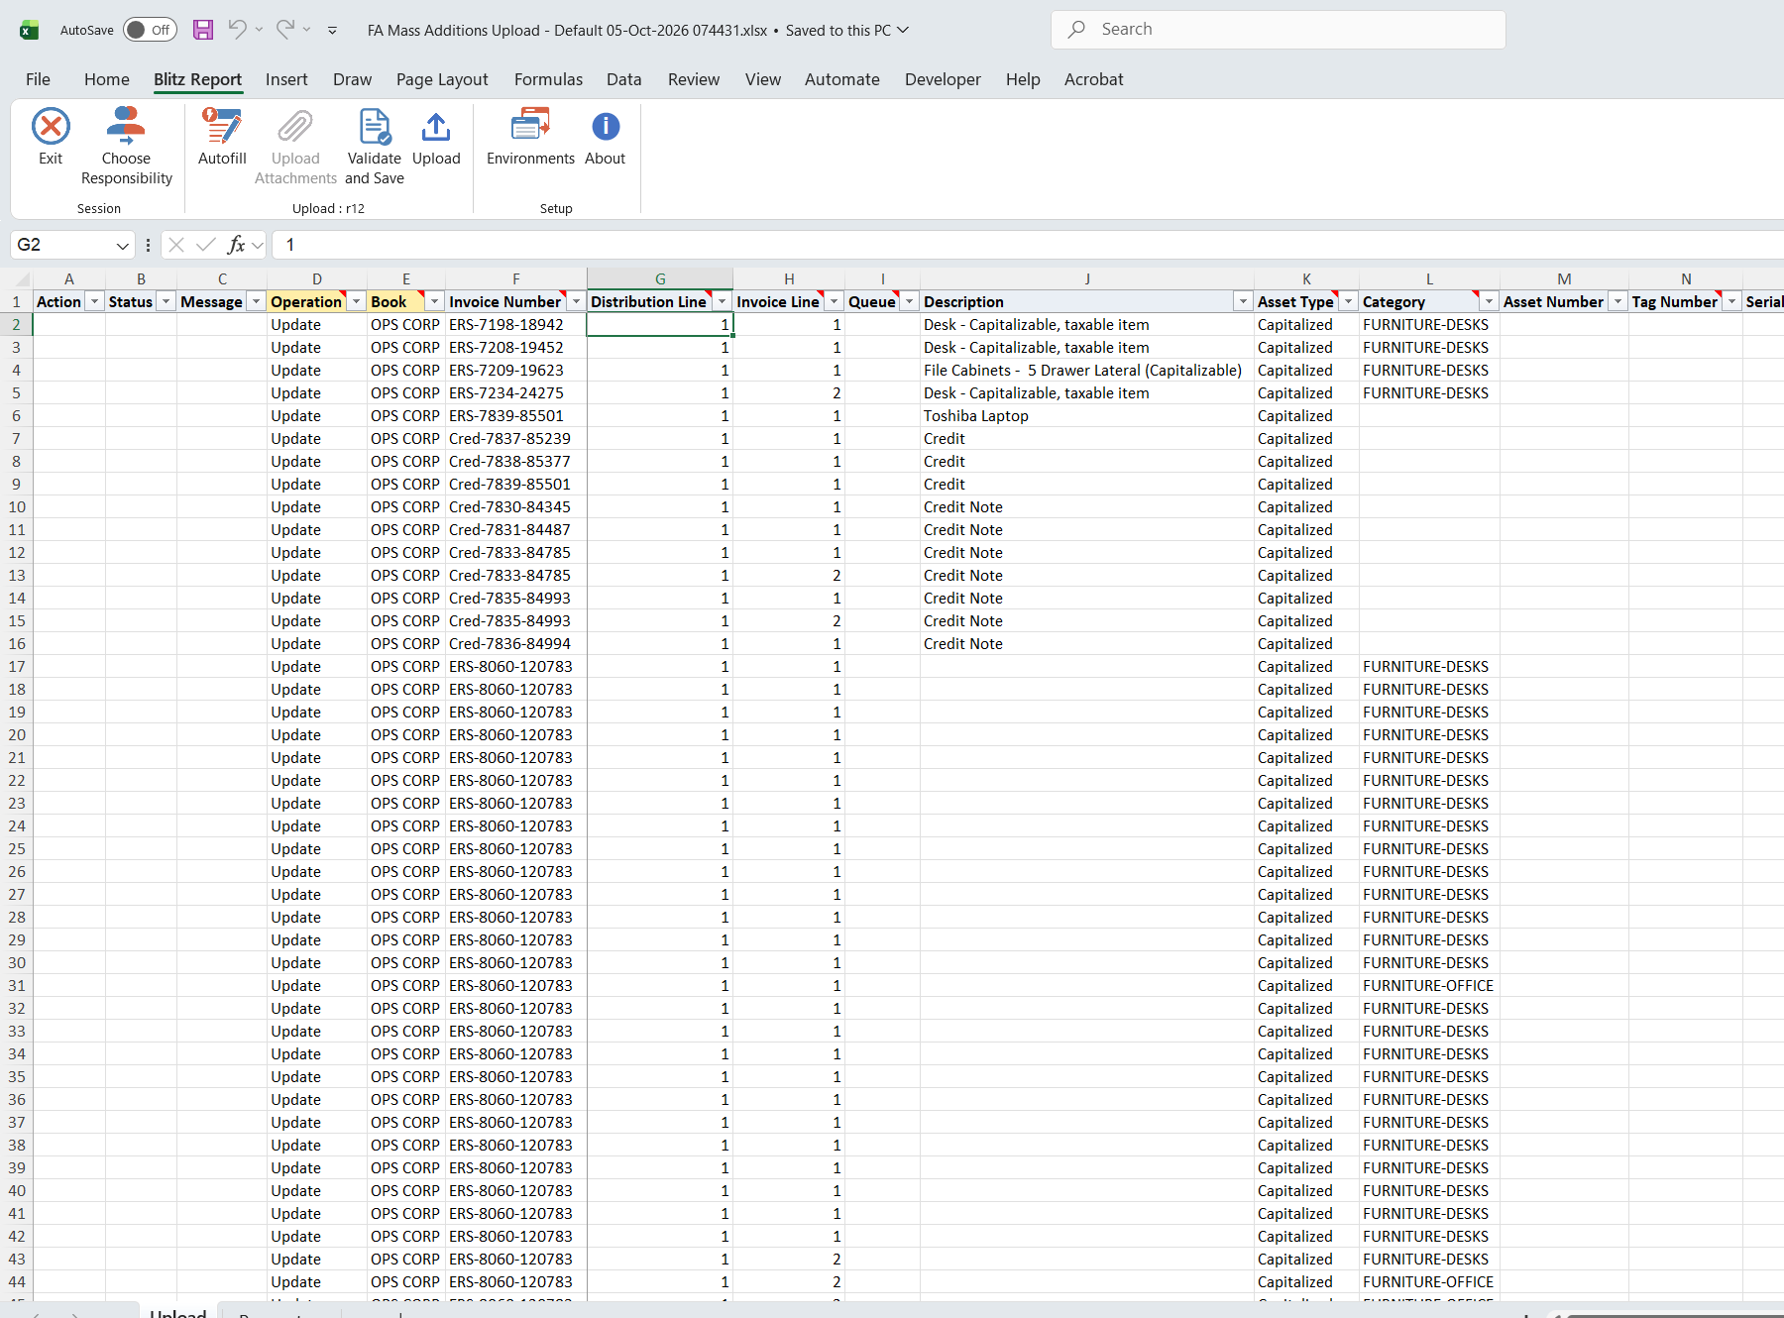Open the Action column filter dropdown
Screen dimensions: 1784x1318
coord(94,302)
